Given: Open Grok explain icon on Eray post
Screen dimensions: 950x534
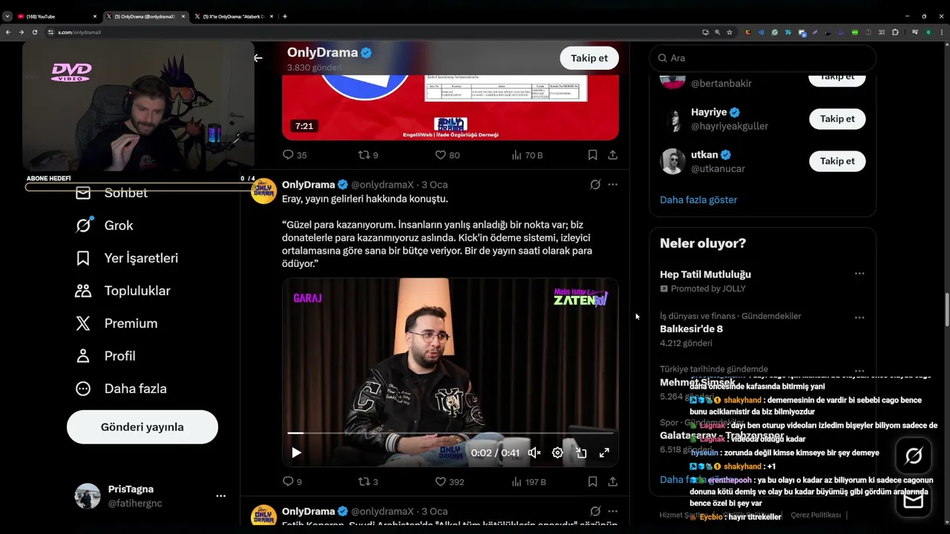Looking at the screenshot, I should pos(595,185).
